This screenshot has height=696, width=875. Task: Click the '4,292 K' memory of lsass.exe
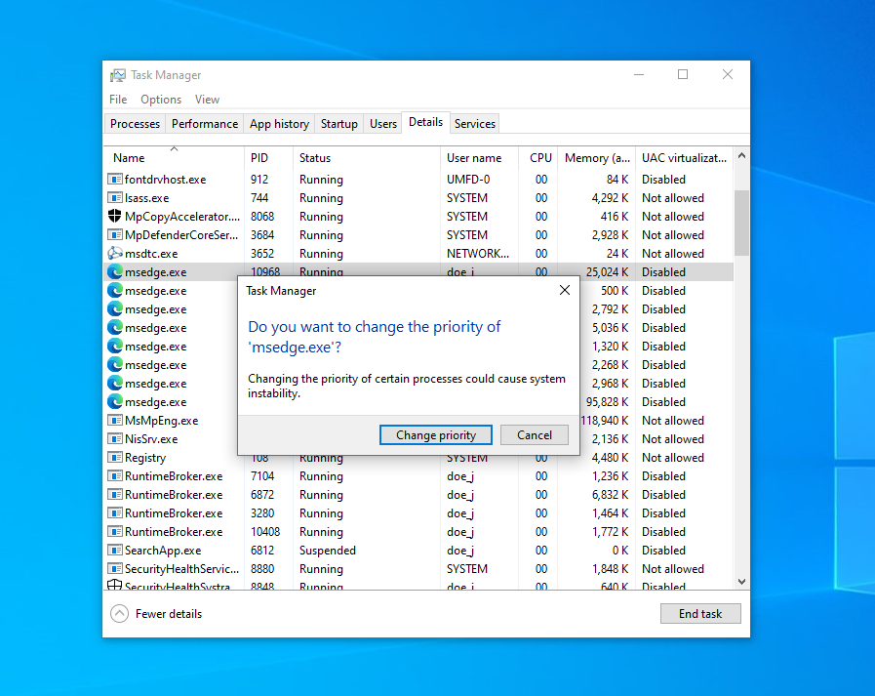610,198
